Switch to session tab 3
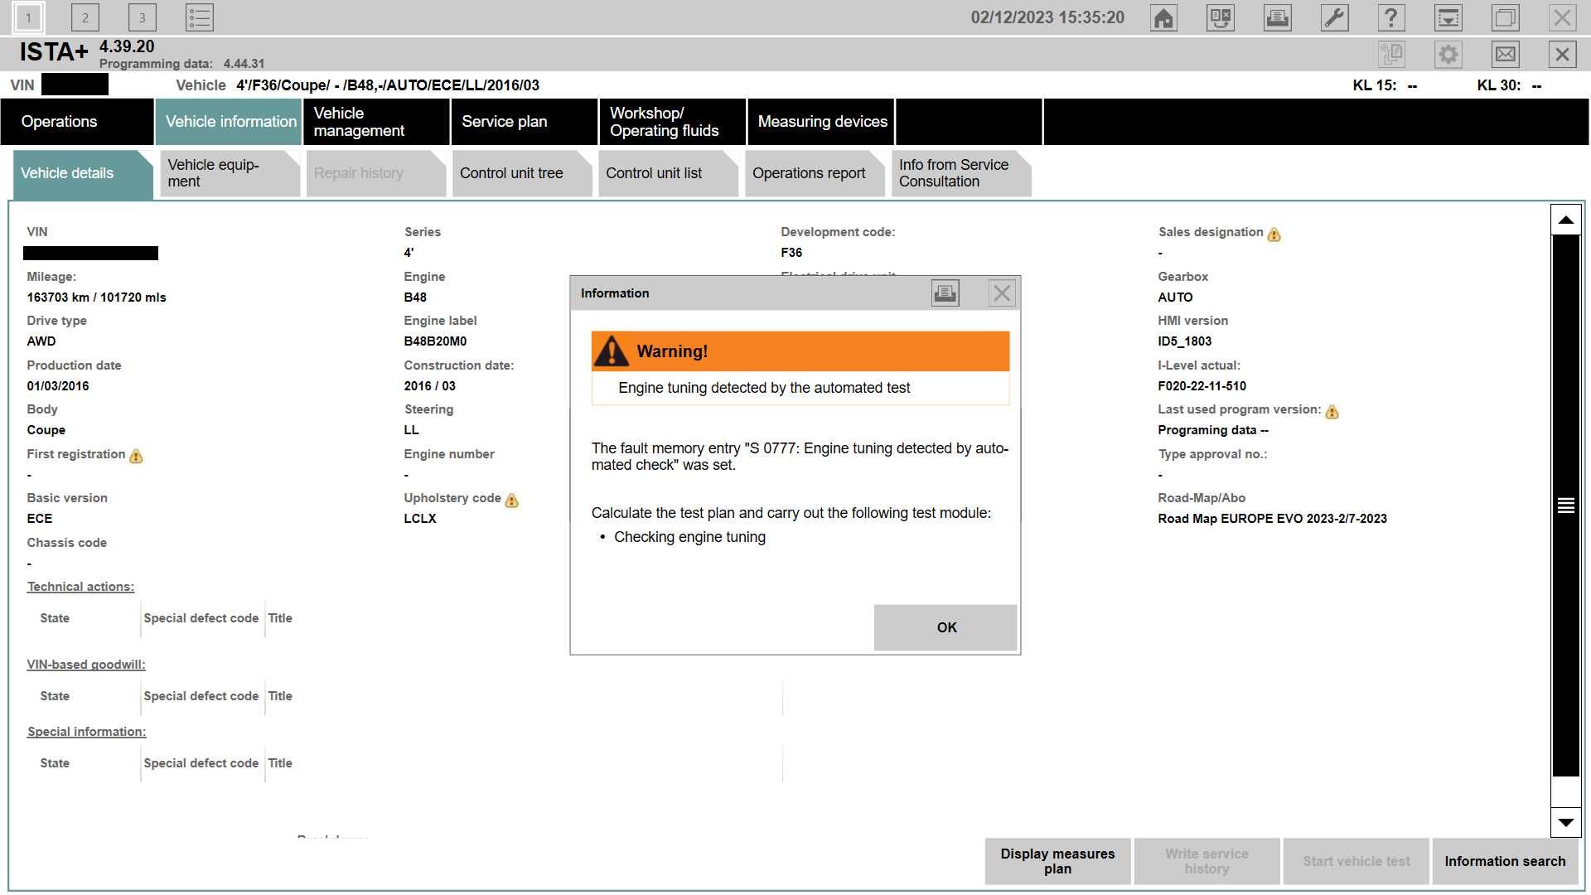 coord(142,17)
